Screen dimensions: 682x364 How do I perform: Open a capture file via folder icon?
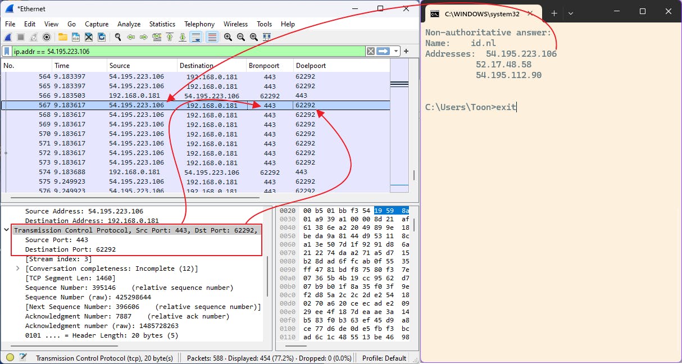click(62, 37)
